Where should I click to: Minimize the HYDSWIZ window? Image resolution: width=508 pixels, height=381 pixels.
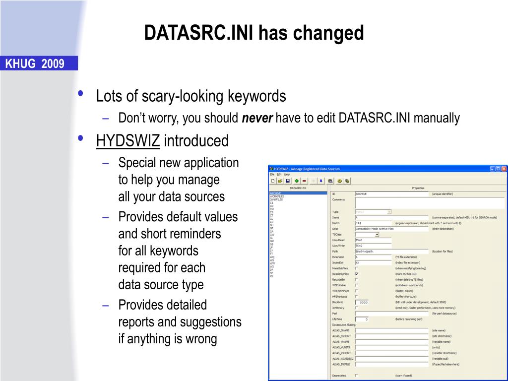493,169
